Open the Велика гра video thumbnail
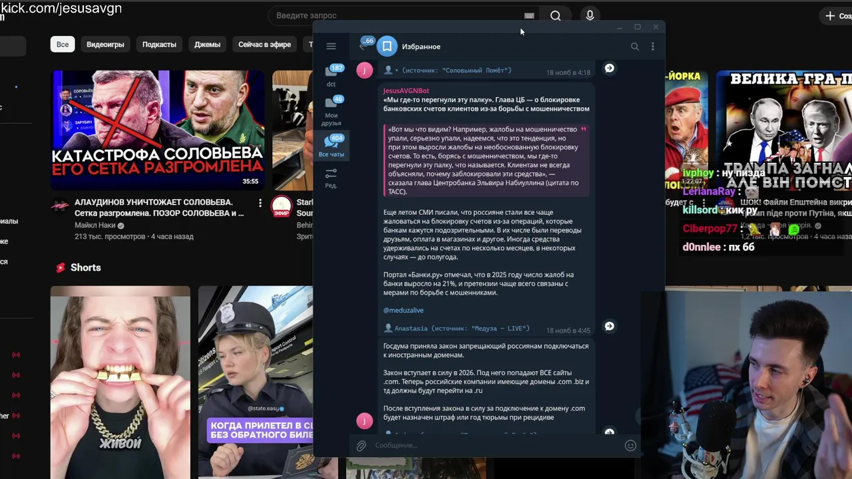Screen dimensions: 852x479 tap(784, 130)
